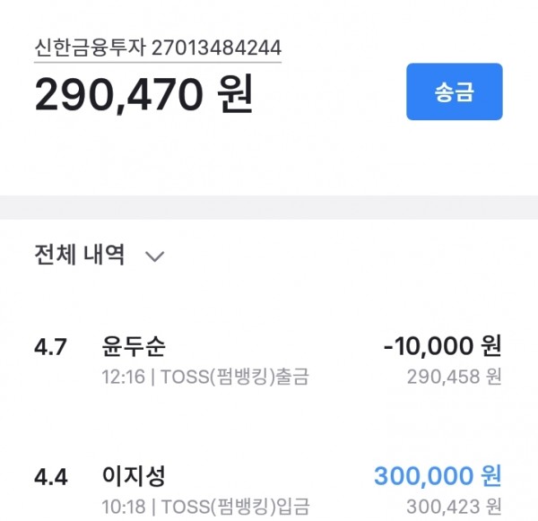The width and height of the screenshot is (538, 521).
Task: Tap the 12:16 transaction timestamp
Action: (122, 377)
